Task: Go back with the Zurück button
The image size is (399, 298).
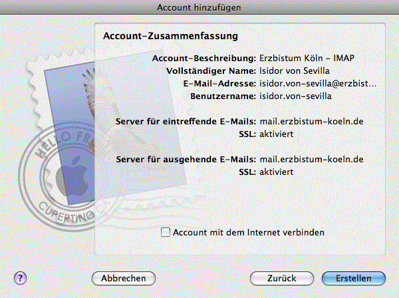Action: 282,278
